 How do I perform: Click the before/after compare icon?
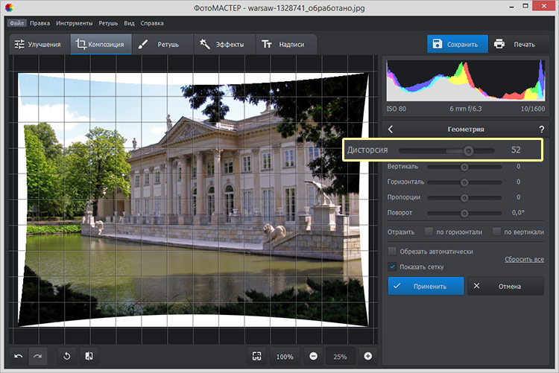(87, 356)
